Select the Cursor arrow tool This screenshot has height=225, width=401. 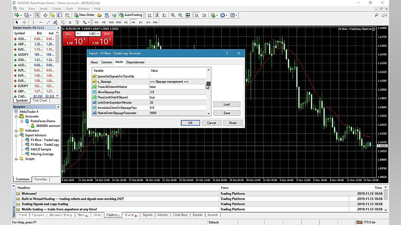coord(17,22)
